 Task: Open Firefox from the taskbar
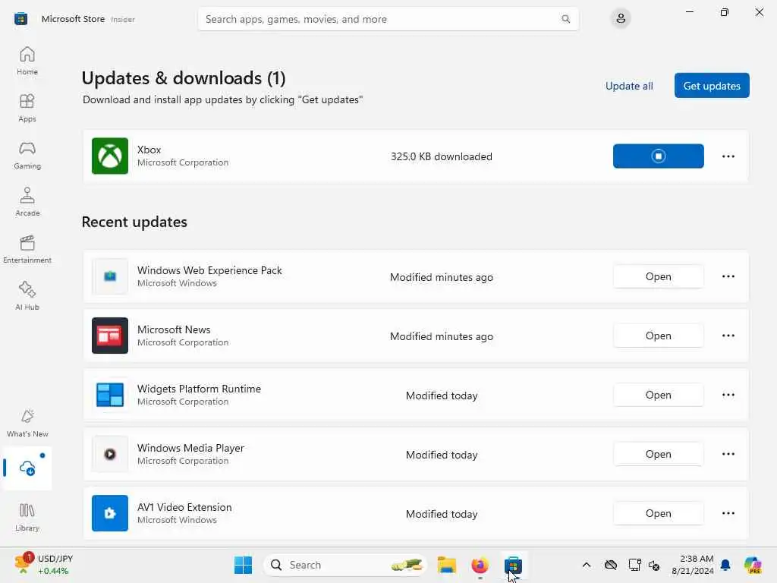tap(480, 565)
